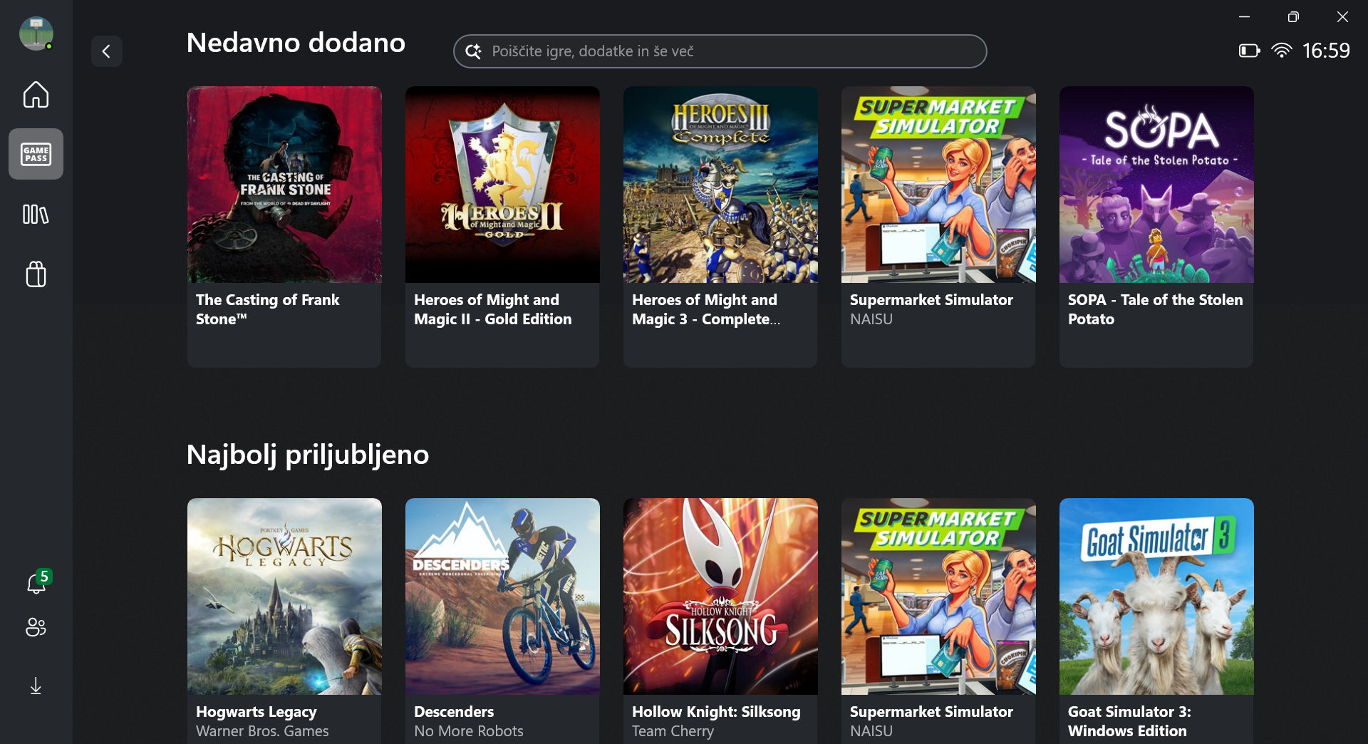Open notifications bell with 5 badge
Image resolution: width=1368 pixels, height=744 pixels.
(36, 584)
